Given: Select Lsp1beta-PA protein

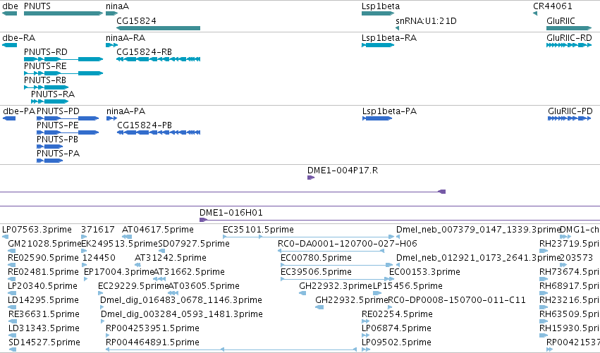Looking at the screenshot, I should 389,111.
